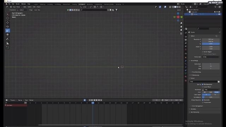Select the active Scale tool
Image resolution: width=226 pixels, height=127 pixels.
coord(8,31)
